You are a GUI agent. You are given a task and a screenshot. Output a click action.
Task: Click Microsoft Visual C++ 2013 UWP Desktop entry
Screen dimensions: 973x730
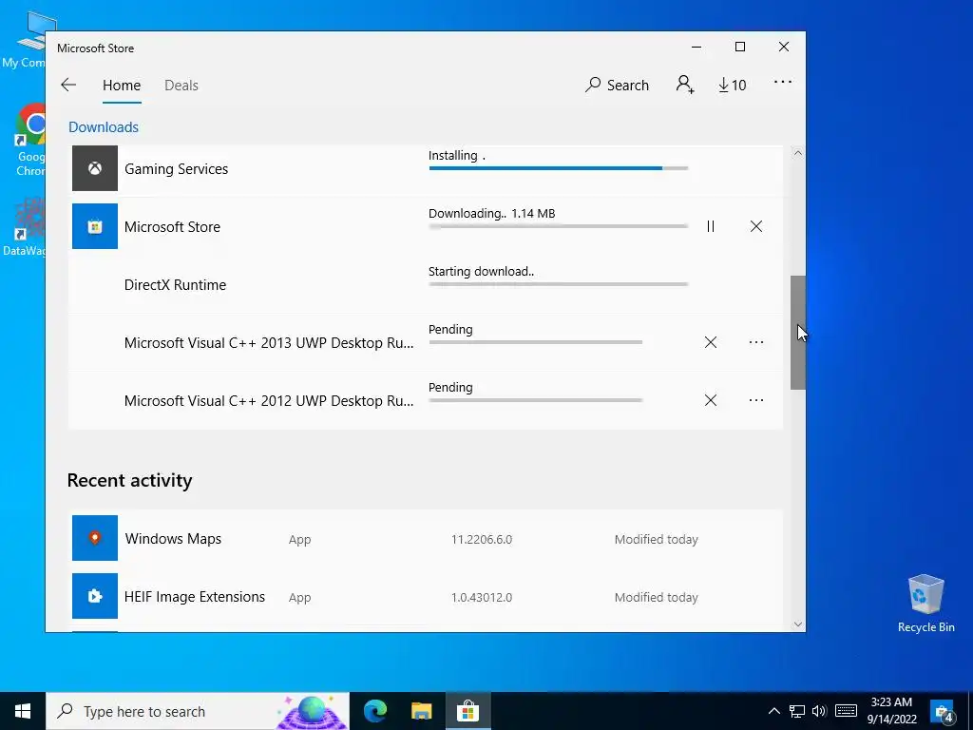269,342
